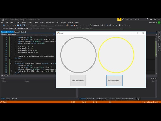Open the Stack Frame dropdown
The height and width of the screenshot is (121, 161).
tap(107, 28)
